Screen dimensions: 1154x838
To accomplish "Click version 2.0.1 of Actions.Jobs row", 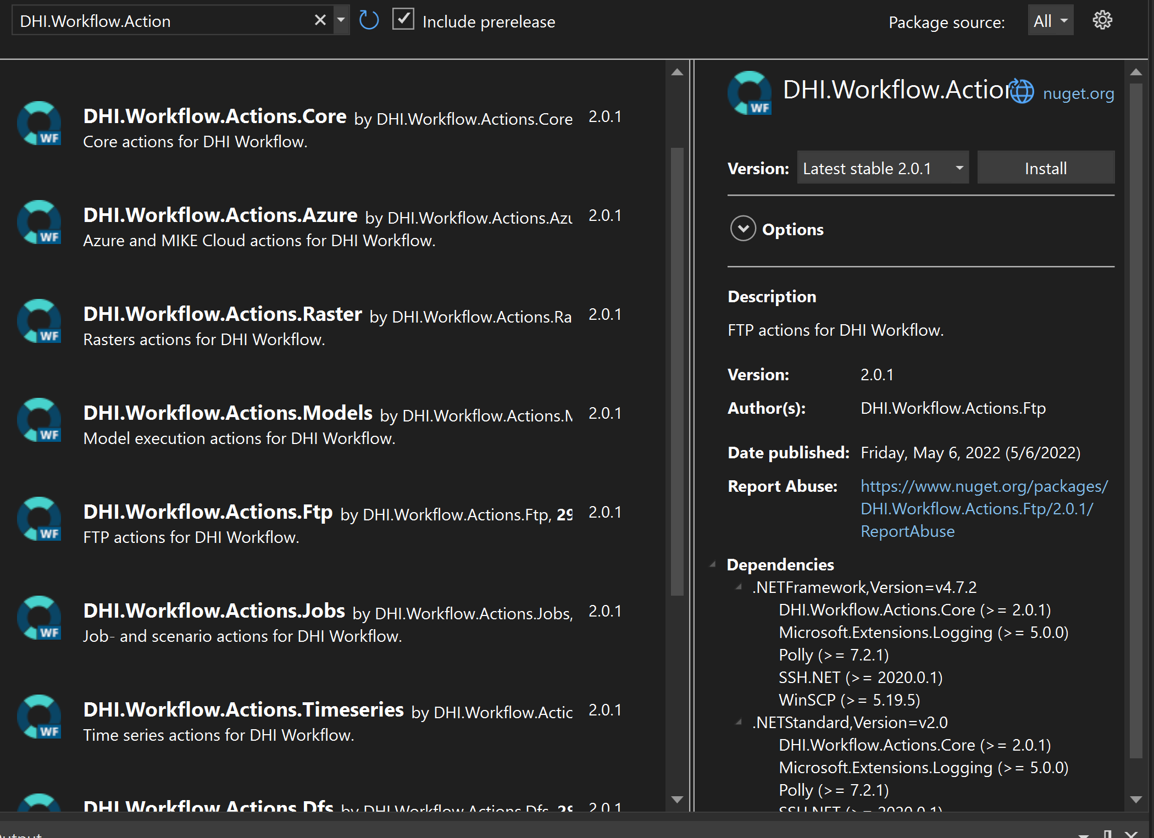I will tap(605, 611).
